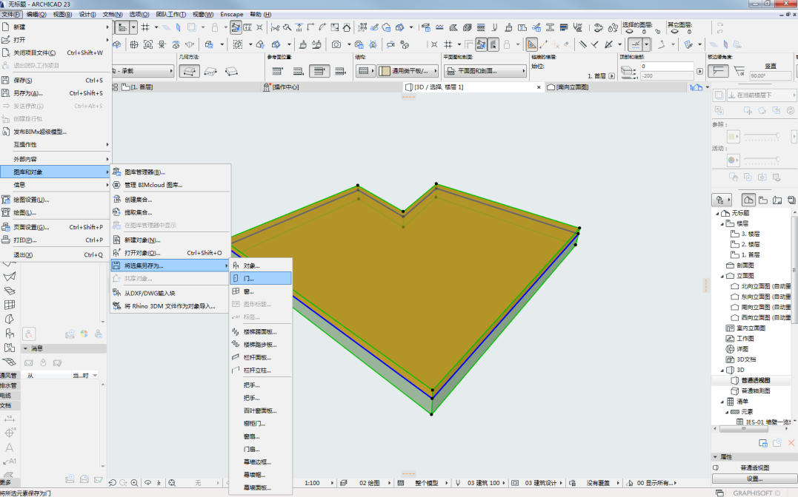Collapse the 清单 (Schedules) tree node
Image resolution: width=798 pixels, height=497 pixels.
pos(722,402)
